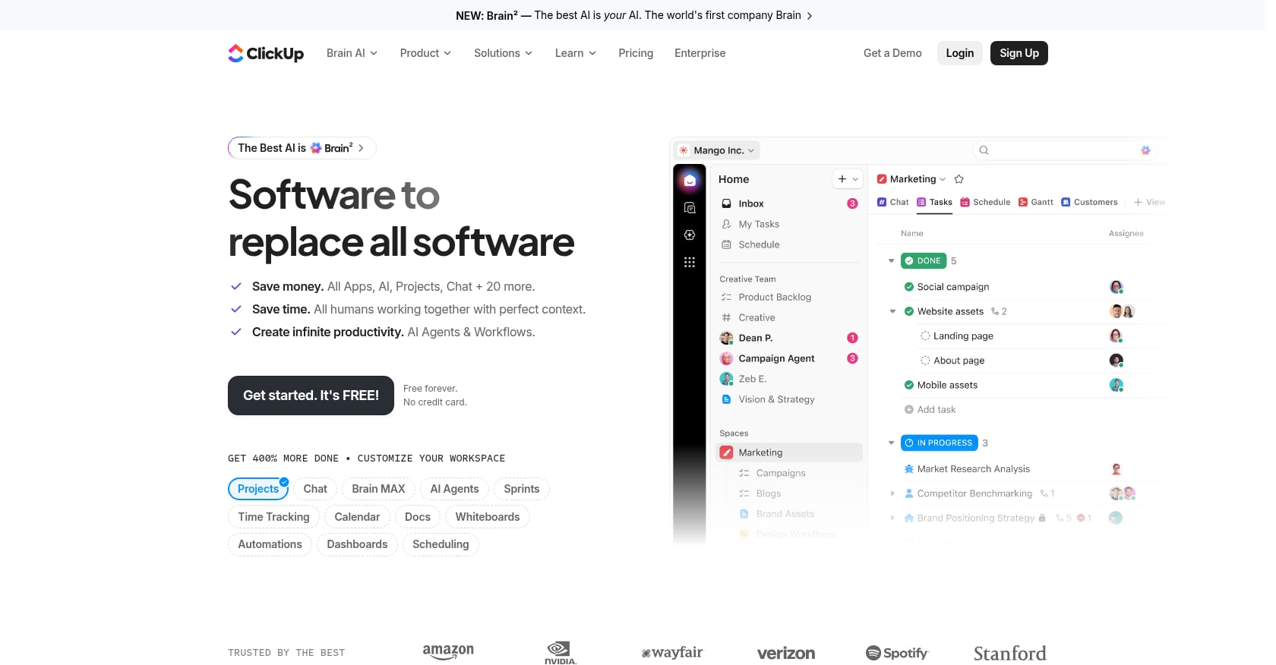Click the star icon next to Marketing

coord(959,179)
